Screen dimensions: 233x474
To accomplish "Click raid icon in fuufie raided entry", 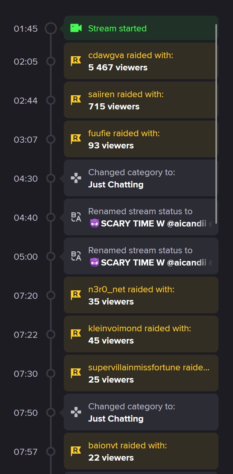I will click(x=76, y=139).
